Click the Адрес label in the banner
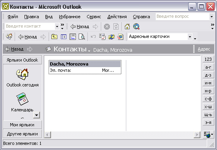This screenshot has height=150, width=217. 204,49
